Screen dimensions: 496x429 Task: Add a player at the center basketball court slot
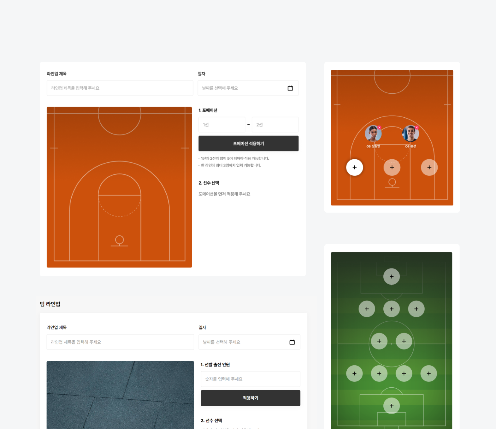coord(392,167)
